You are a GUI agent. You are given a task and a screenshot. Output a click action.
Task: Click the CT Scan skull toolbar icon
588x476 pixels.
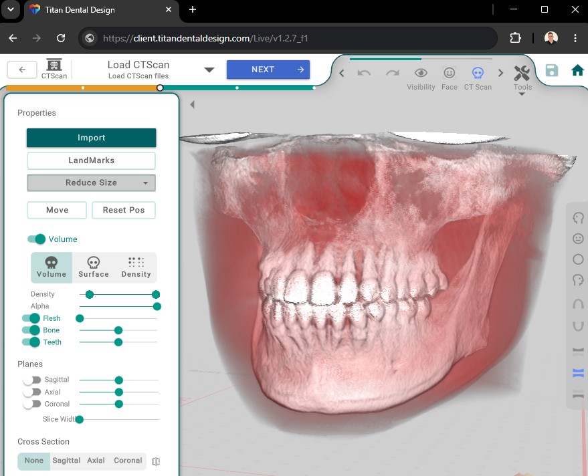click(x=478, y=73)
